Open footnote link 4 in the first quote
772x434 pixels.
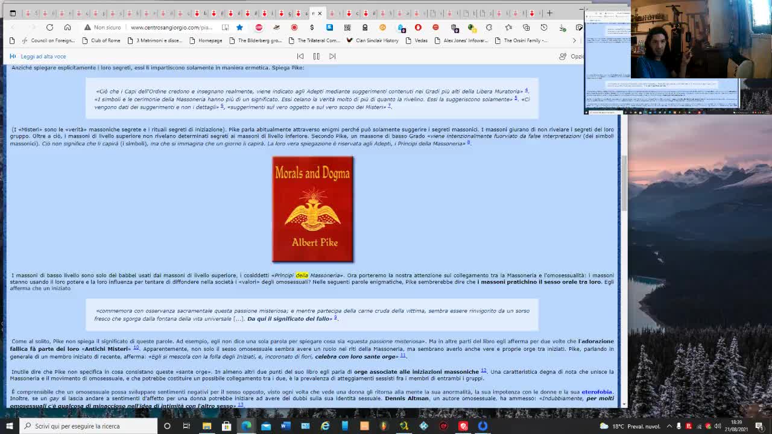point(526,90)
